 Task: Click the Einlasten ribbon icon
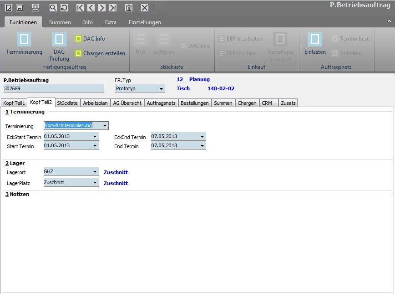(315, 39)
